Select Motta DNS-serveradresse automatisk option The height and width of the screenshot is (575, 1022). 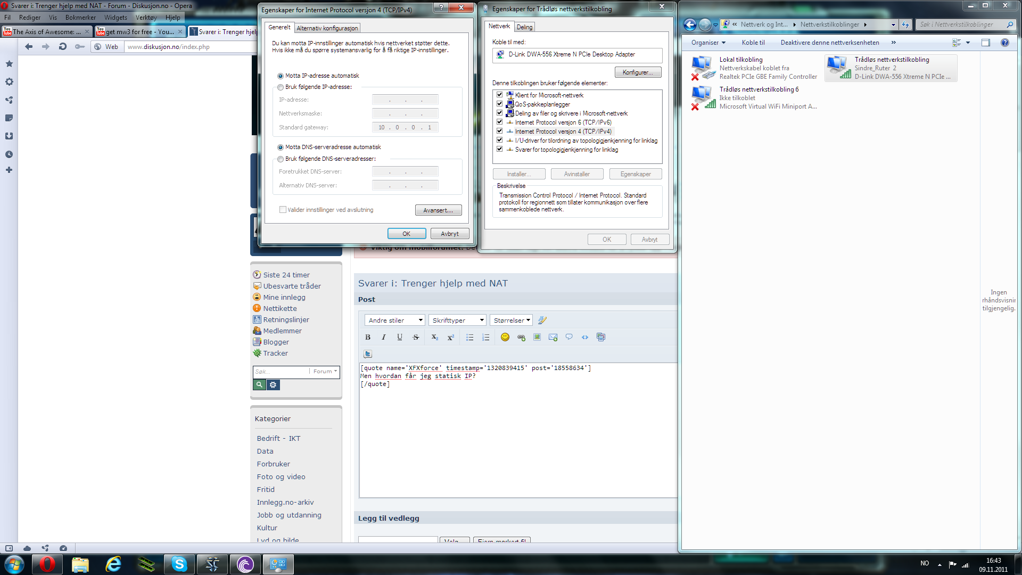coord(281,147)
